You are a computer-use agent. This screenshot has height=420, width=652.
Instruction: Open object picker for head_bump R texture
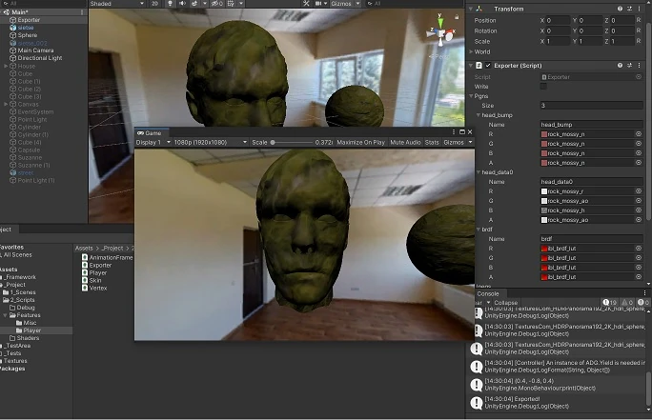pyautogui.click(x=639, y=134)
